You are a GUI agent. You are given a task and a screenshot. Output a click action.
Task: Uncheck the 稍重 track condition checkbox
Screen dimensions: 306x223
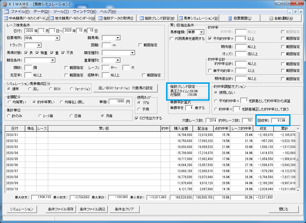37,53
